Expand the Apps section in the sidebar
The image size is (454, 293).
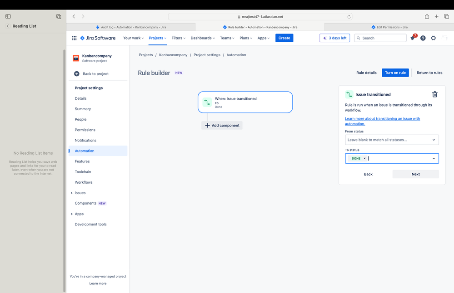[72, 214]
